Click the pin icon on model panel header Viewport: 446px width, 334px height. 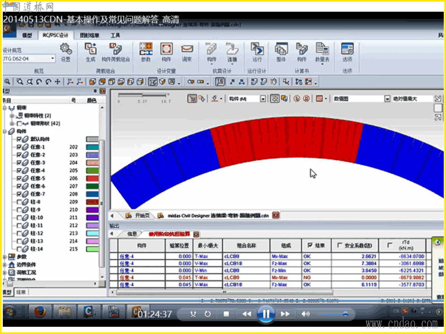coord(95,91)
